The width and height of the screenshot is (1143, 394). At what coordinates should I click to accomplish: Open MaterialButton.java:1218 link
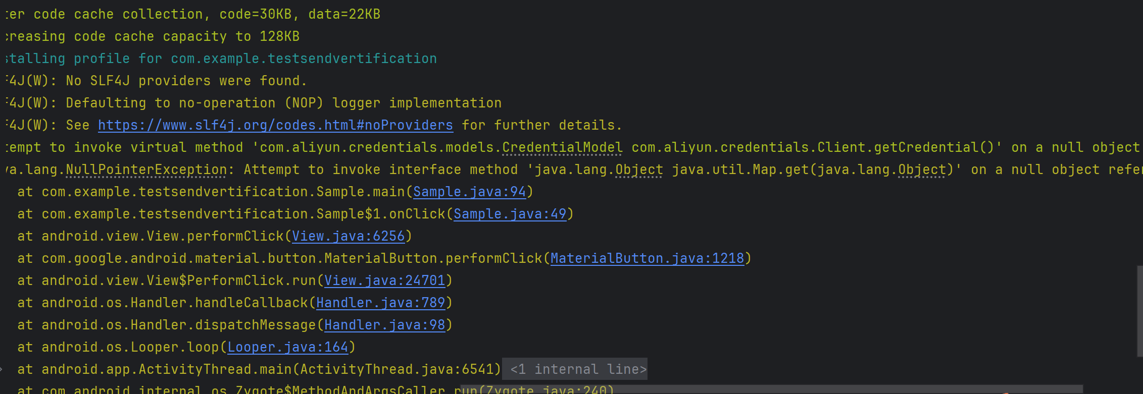click(648, 258)
